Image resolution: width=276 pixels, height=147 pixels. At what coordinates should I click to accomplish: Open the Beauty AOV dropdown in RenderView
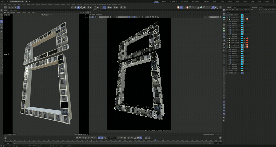[104, 17]
